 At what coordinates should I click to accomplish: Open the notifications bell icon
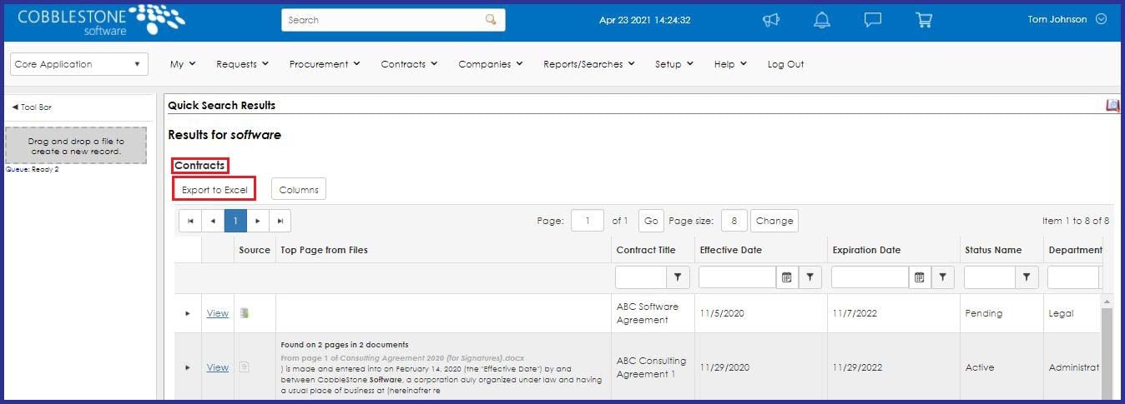822,20
